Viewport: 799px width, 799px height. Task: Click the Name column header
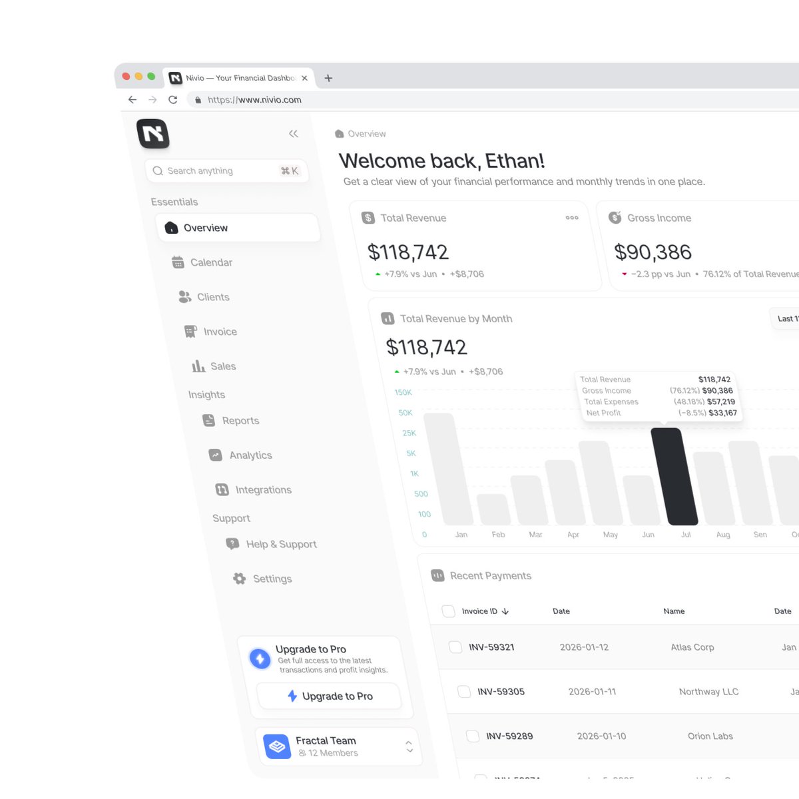[674, 611]
